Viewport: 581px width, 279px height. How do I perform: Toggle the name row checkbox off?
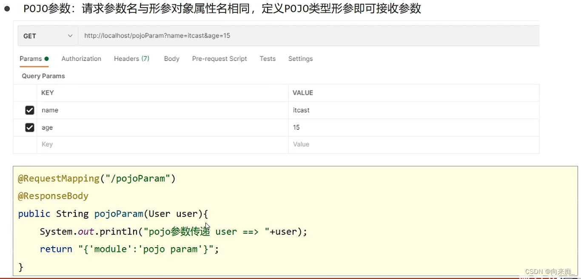click(x=29, y=110)
